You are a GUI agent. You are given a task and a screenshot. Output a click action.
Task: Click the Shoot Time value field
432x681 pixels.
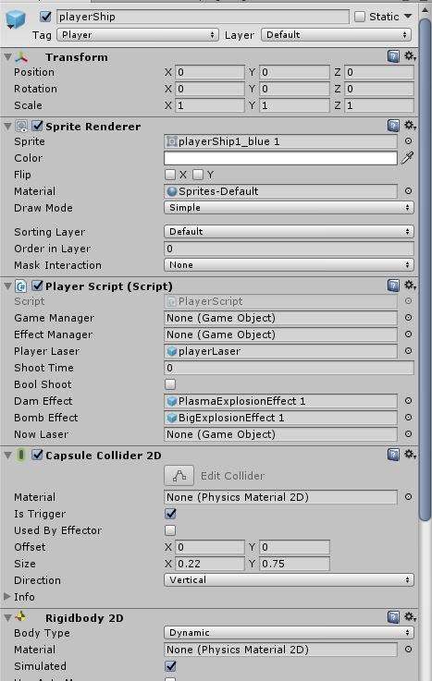point(289,368)
